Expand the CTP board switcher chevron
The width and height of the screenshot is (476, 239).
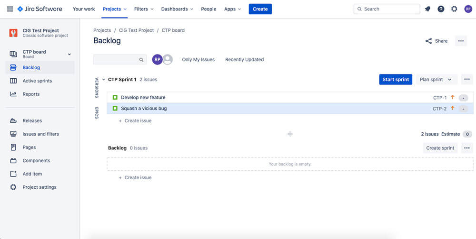[x=69, y=54]
